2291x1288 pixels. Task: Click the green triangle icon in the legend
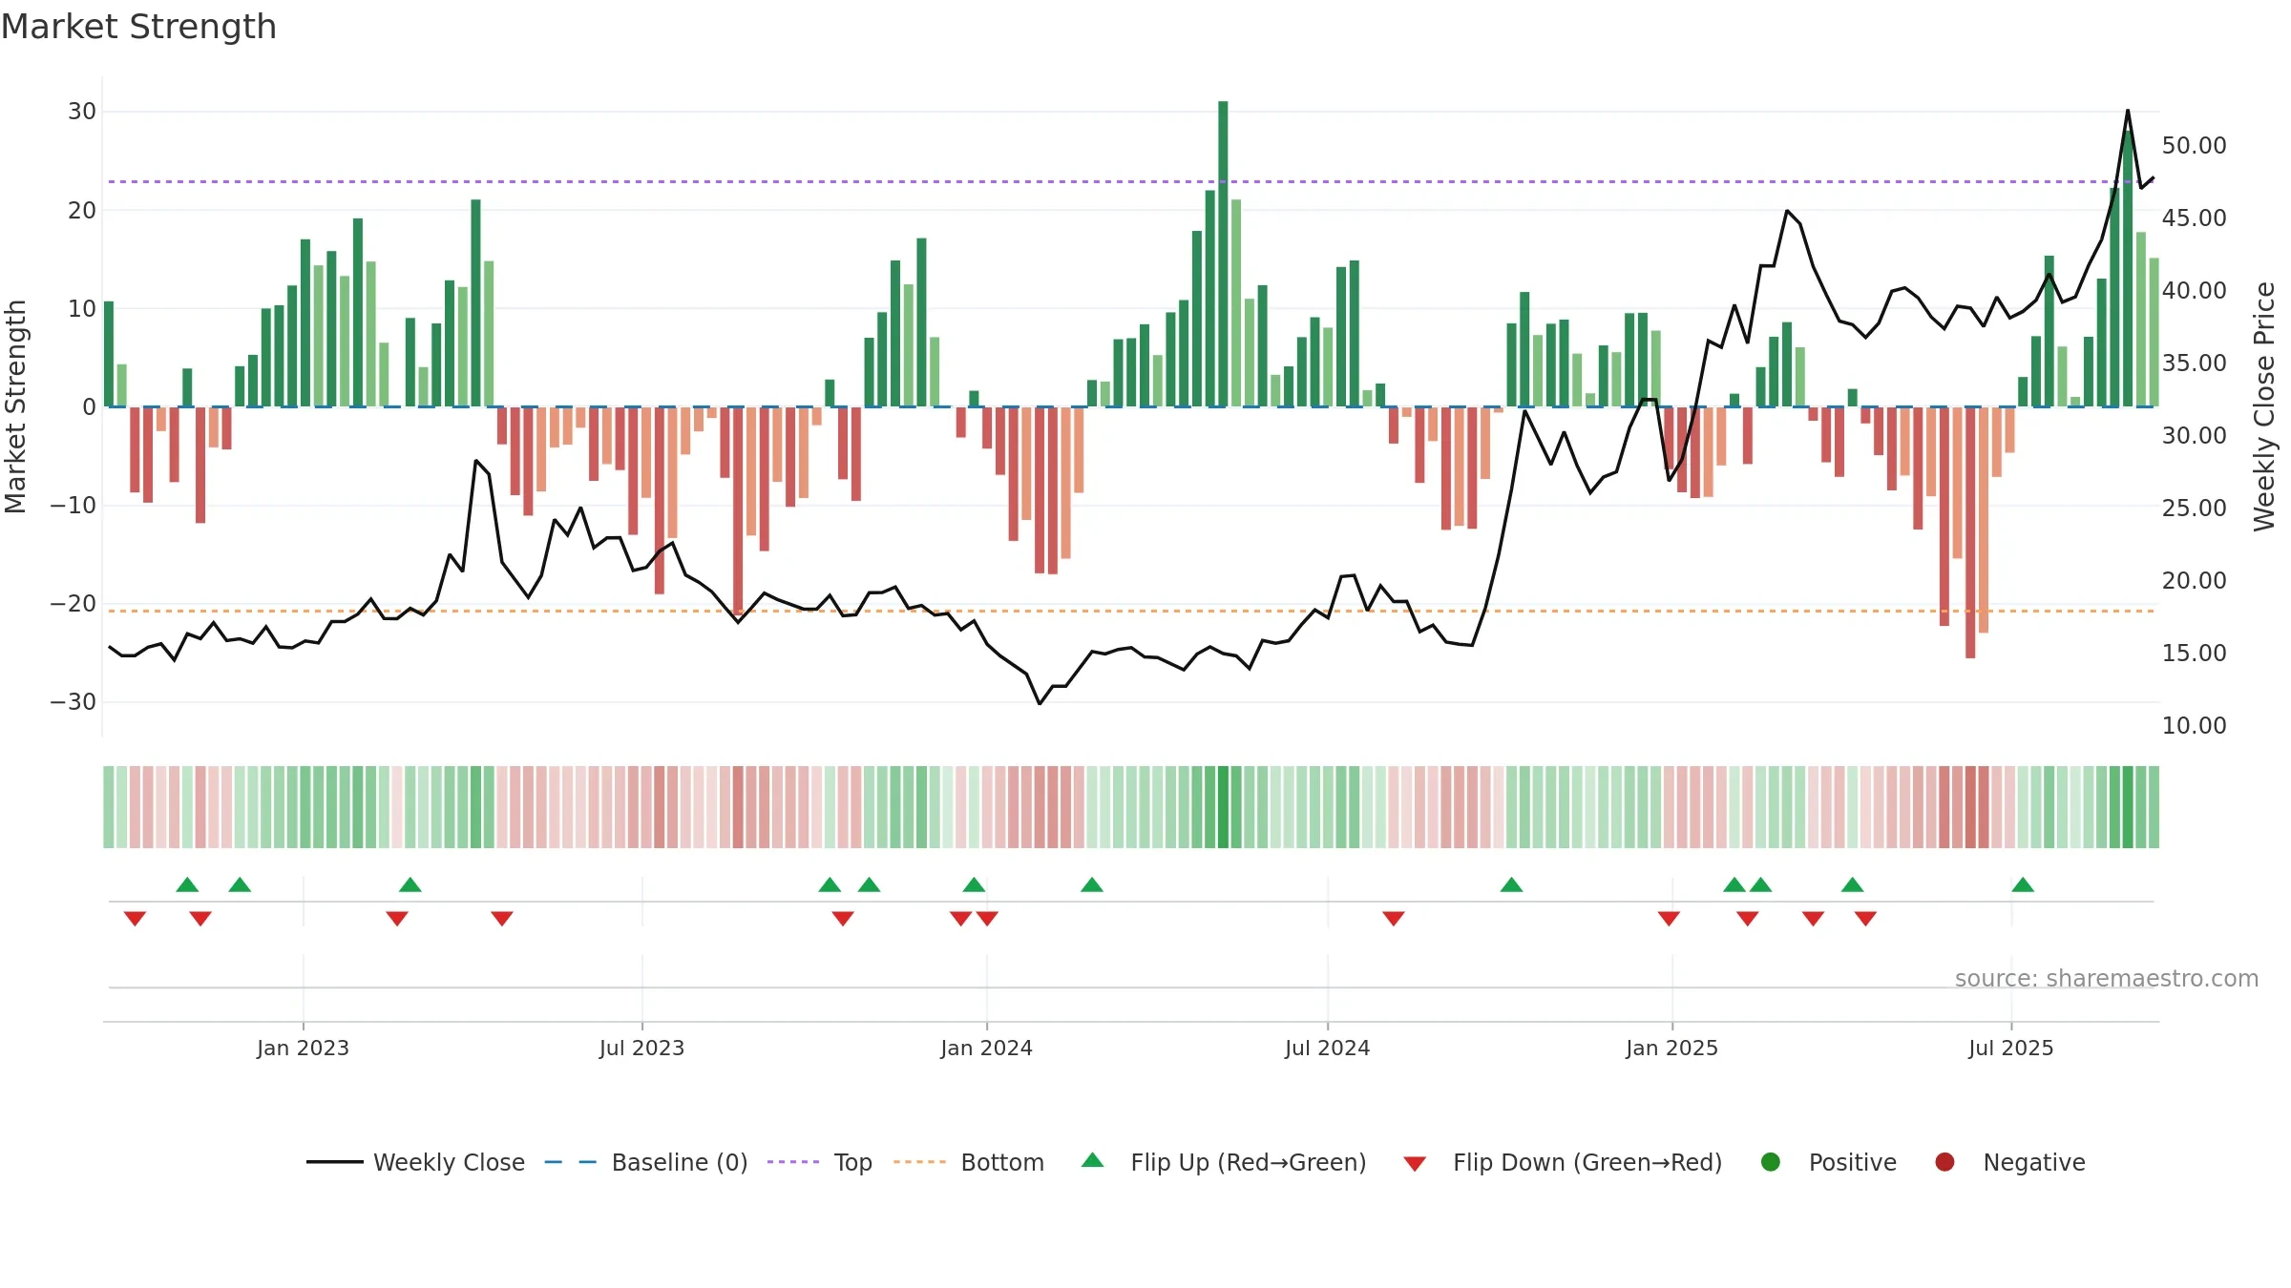pos(1093,1160)
